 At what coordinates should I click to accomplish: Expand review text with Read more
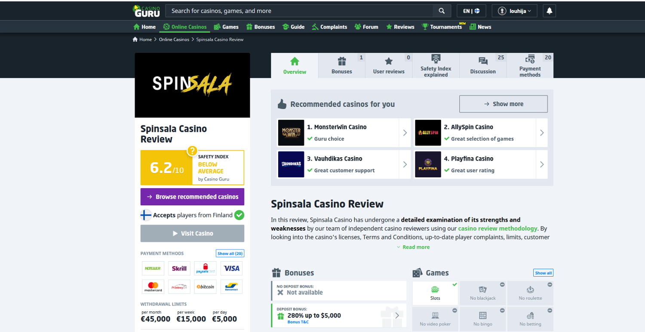click(413, 247)
